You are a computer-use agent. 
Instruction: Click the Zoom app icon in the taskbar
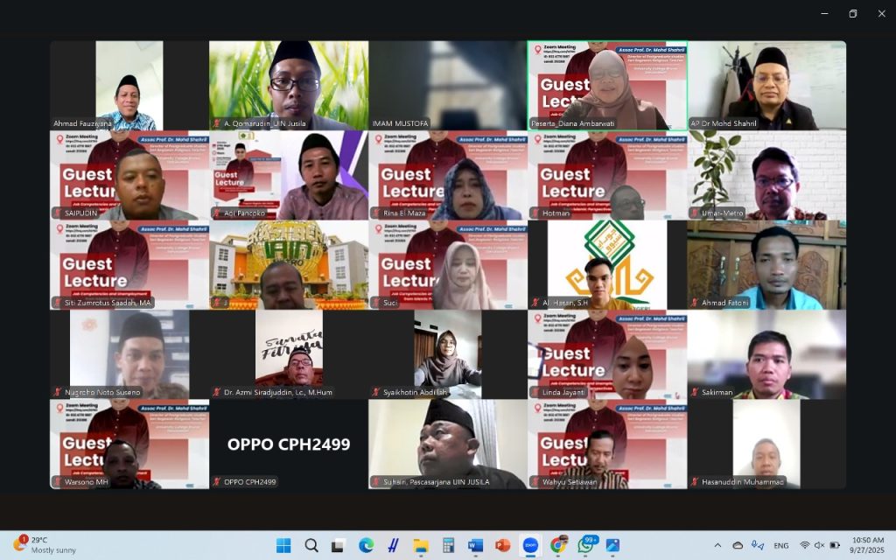click(x=530, y=545)
